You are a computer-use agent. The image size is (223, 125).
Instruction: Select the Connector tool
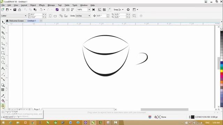click(3, 79)
